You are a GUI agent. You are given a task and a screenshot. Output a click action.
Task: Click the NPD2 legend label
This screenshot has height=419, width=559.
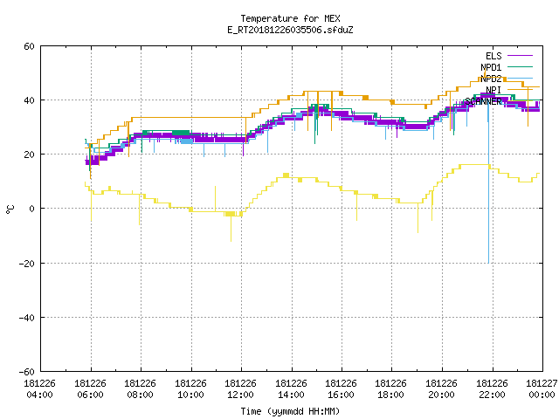[491, 79]
